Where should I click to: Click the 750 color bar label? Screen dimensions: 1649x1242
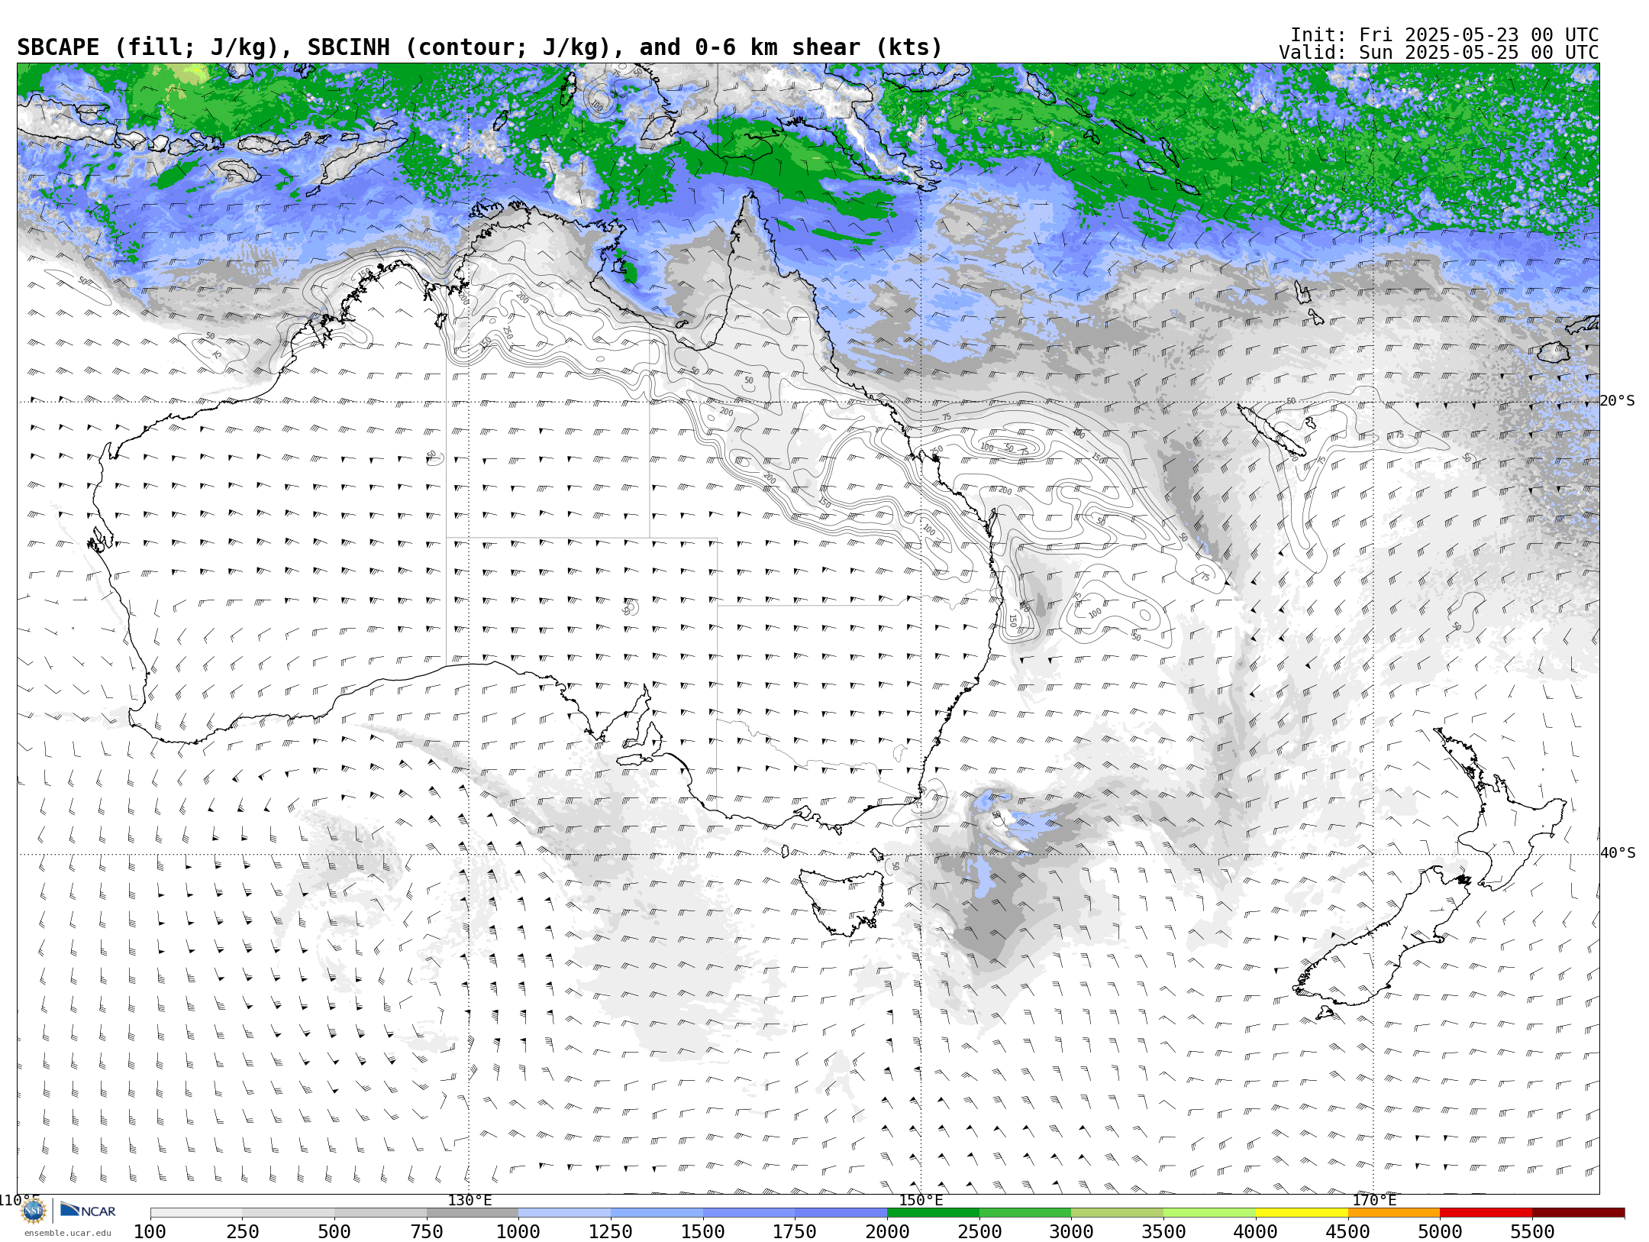click(427, 1232)
